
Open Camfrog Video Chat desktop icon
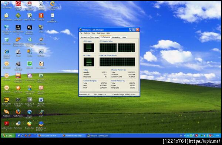tap(30, 90)
